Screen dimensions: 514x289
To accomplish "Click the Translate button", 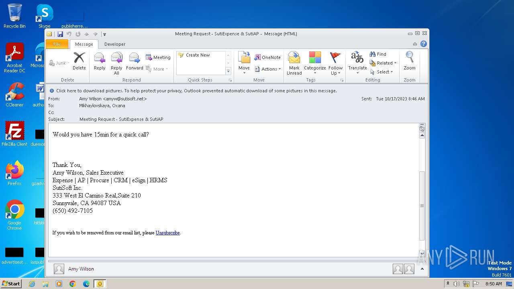I will tap(357, 63).
